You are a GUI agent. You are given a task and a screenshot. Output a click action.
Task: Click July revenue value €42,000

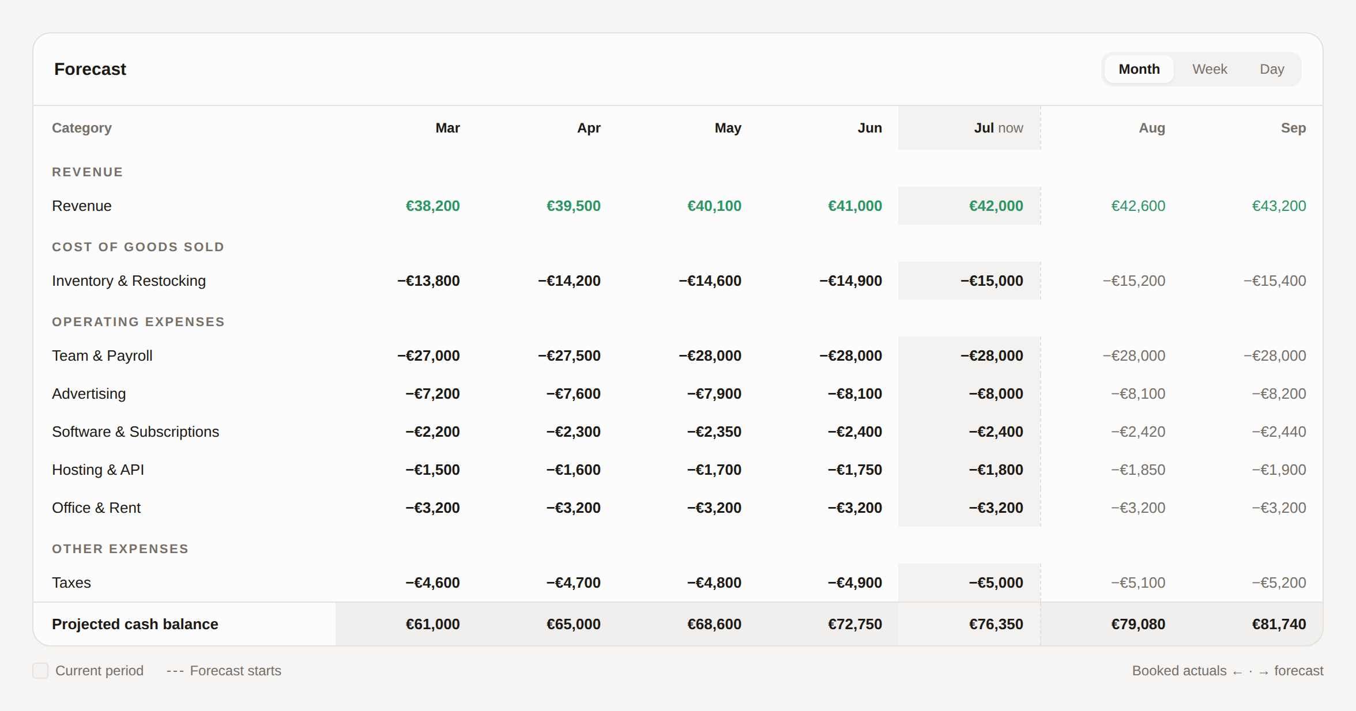click(996, 206)
